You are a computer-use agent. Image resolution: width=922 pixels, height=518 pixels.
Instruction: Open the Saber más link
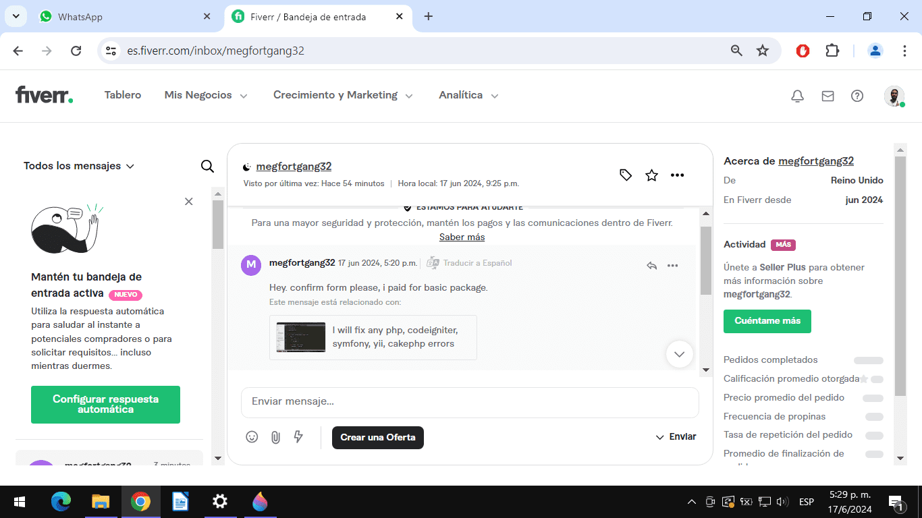pyautogui.click(x=462, y=237)
